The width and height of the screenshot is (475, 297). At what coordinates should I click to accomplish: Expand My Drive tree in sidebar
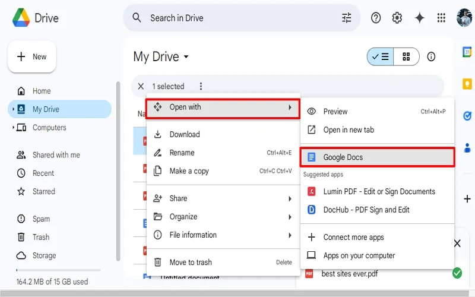click(13, 109)
